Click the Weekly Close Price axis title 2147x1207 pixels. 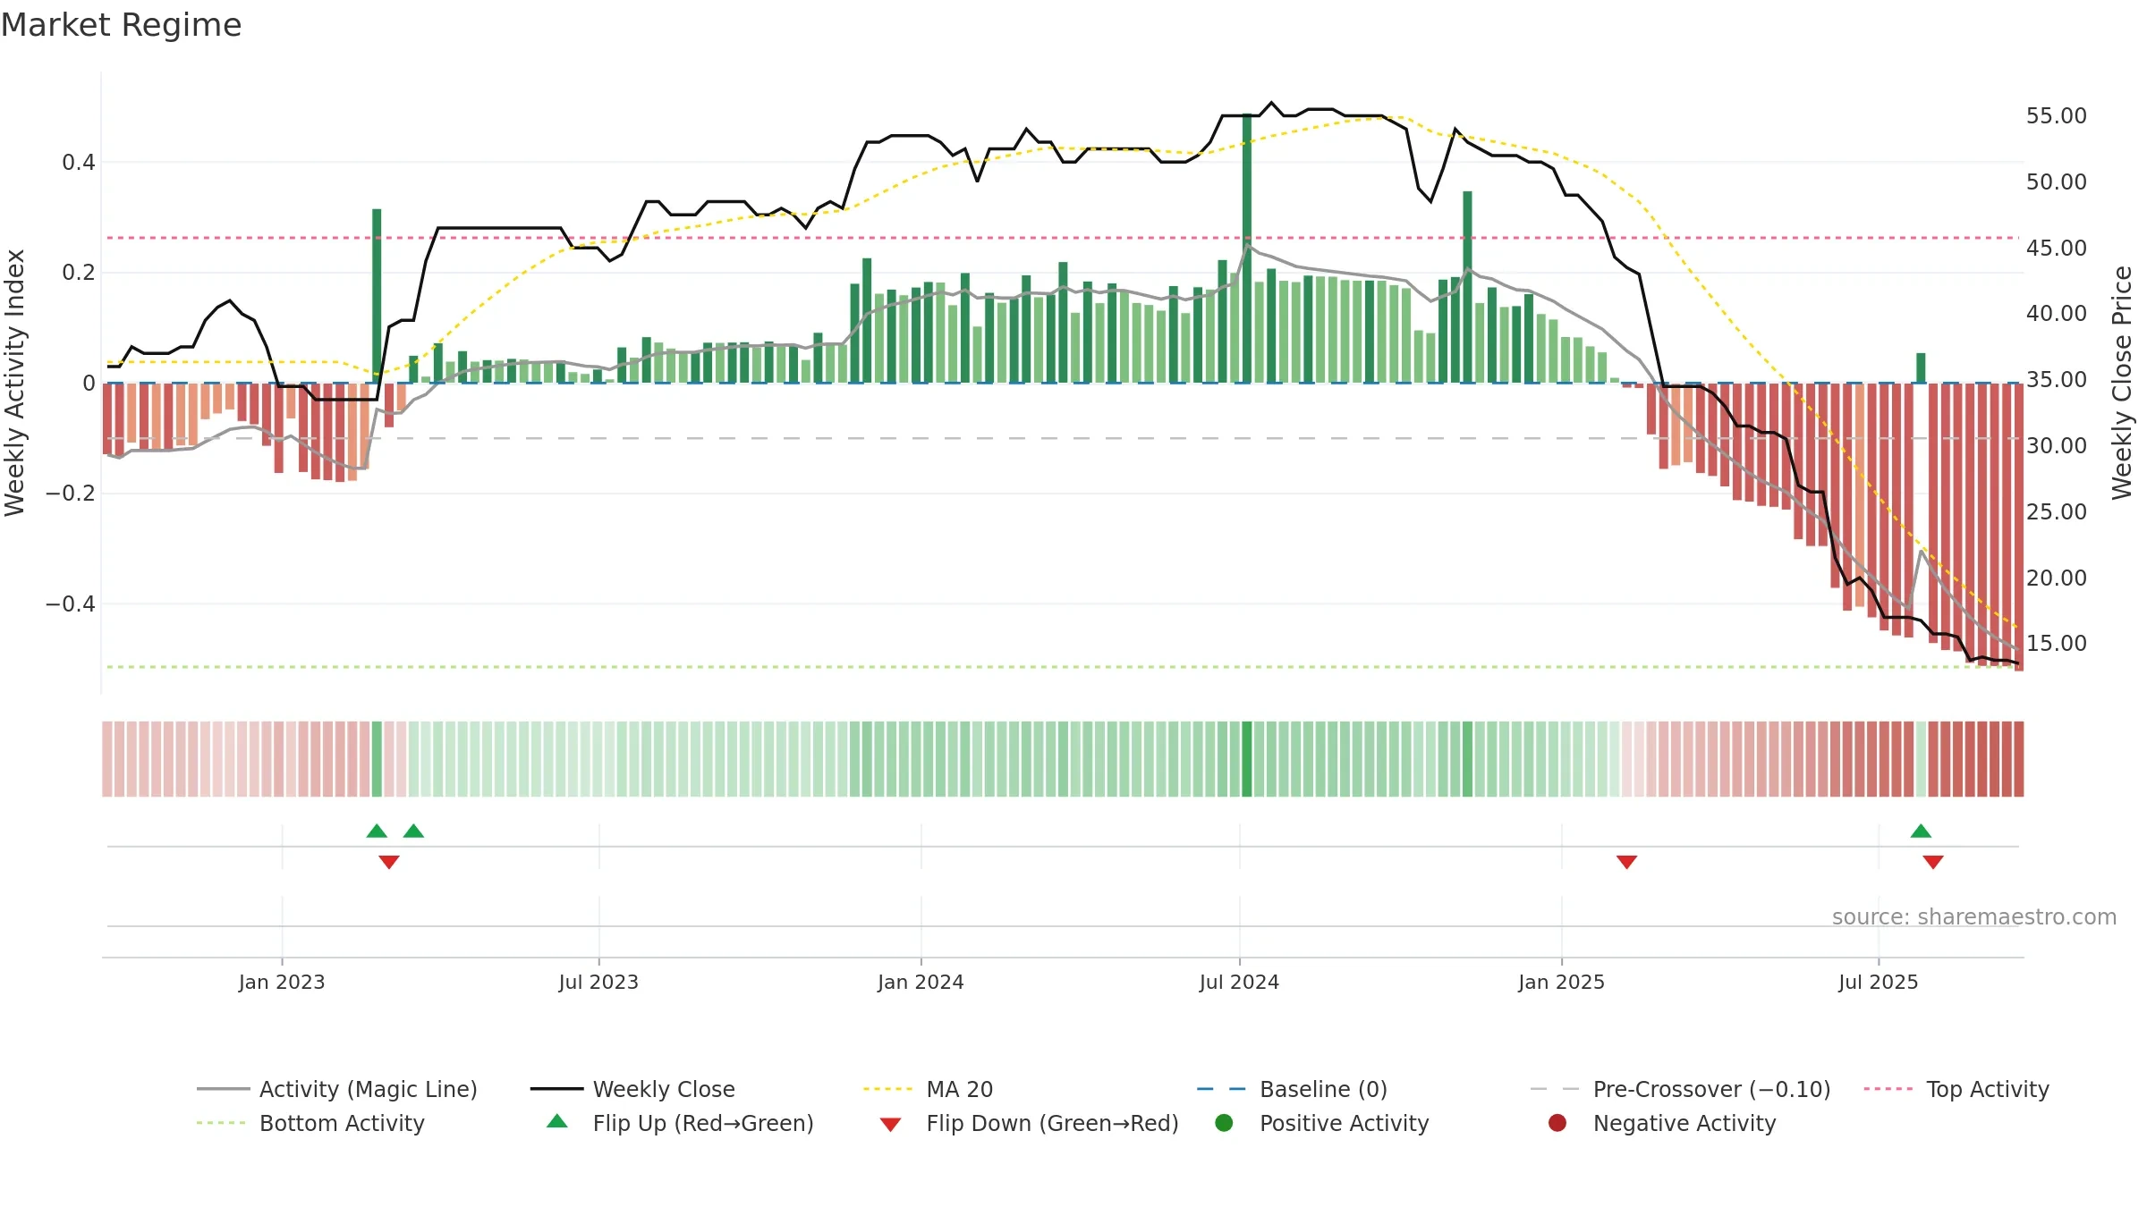[2122, 383]
